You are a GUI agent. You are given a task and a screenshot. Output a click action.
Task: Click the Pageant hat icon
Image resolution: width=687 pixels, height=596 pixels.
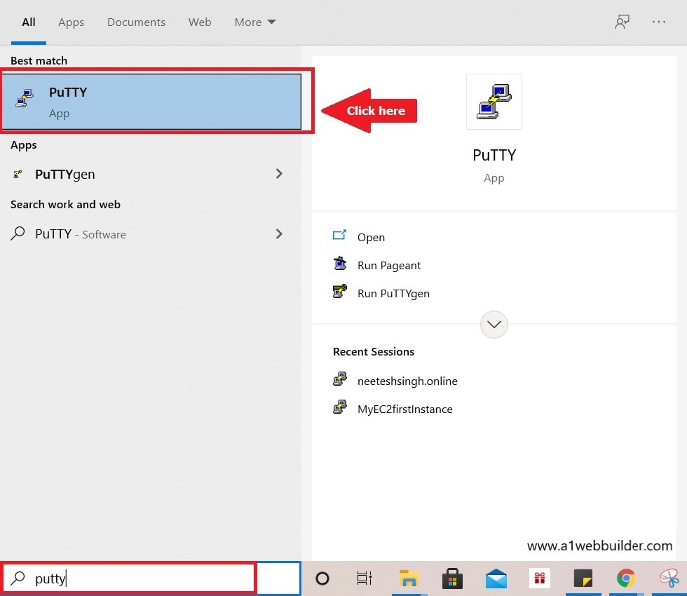(x=340, y=264)
